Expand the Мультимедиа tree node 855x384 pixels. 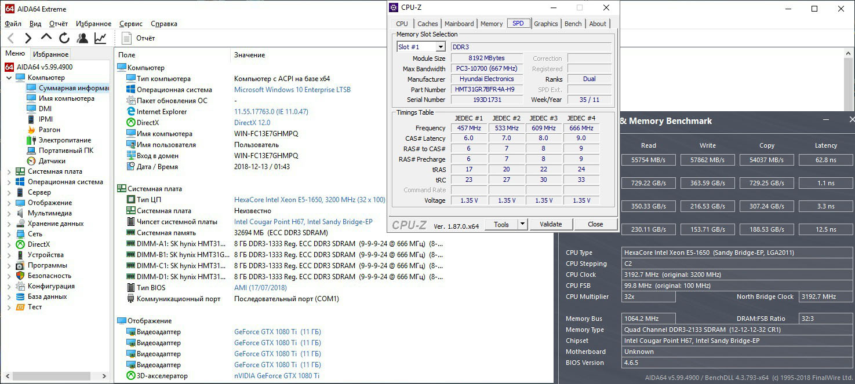[9, 213]
